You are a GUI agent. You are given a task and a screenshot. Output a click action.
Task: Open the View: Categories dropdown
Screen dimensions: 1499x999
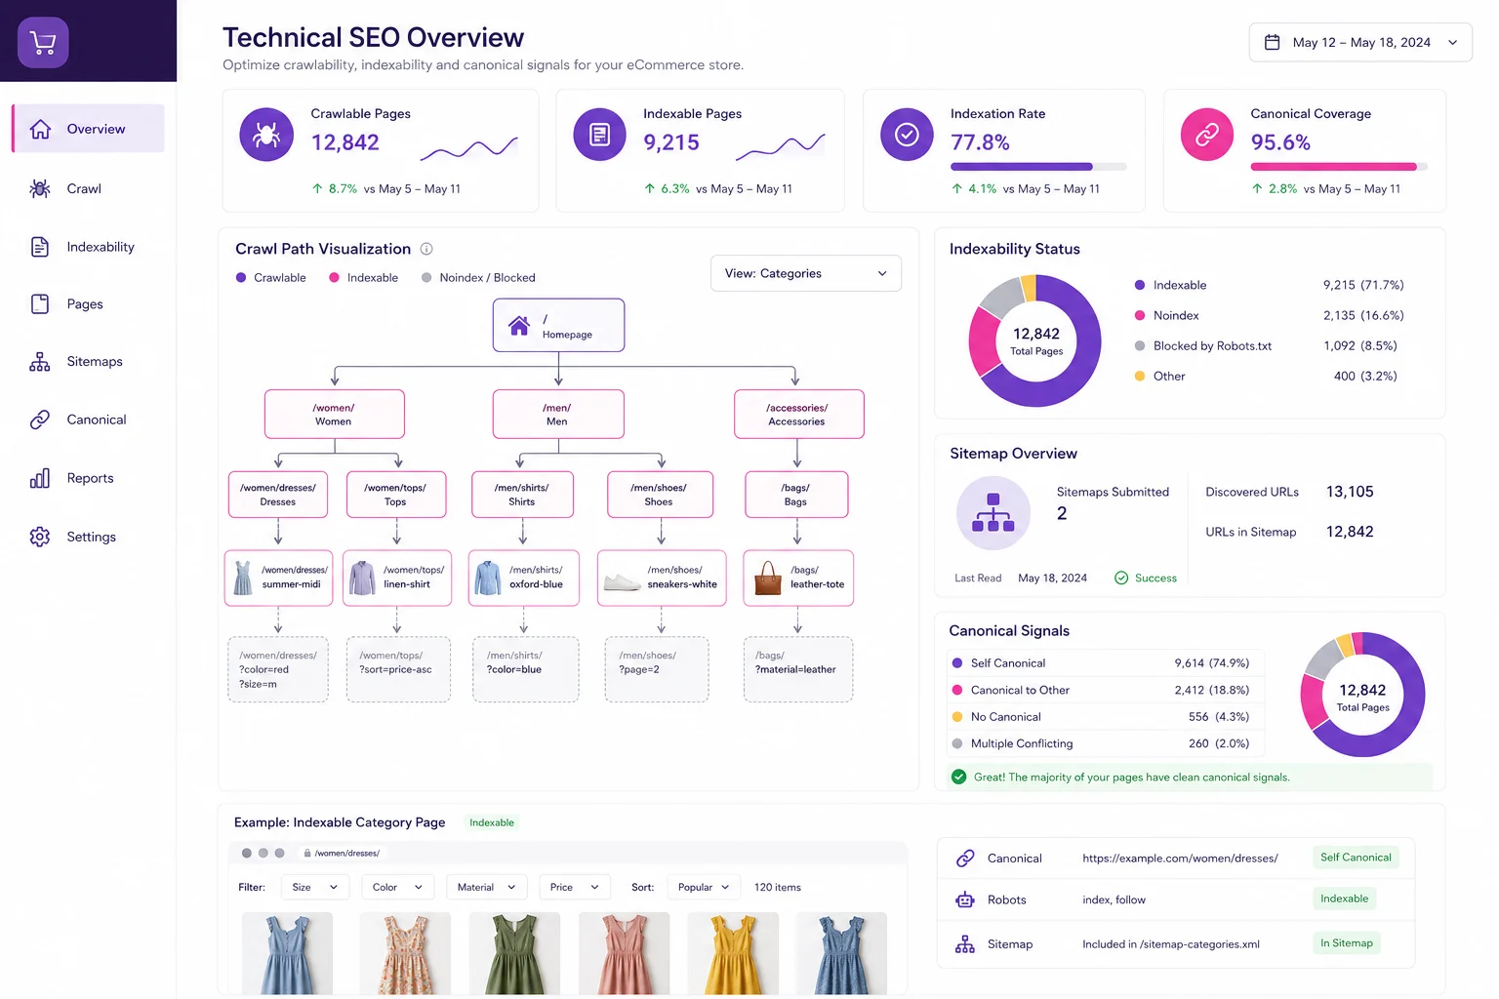806,273
